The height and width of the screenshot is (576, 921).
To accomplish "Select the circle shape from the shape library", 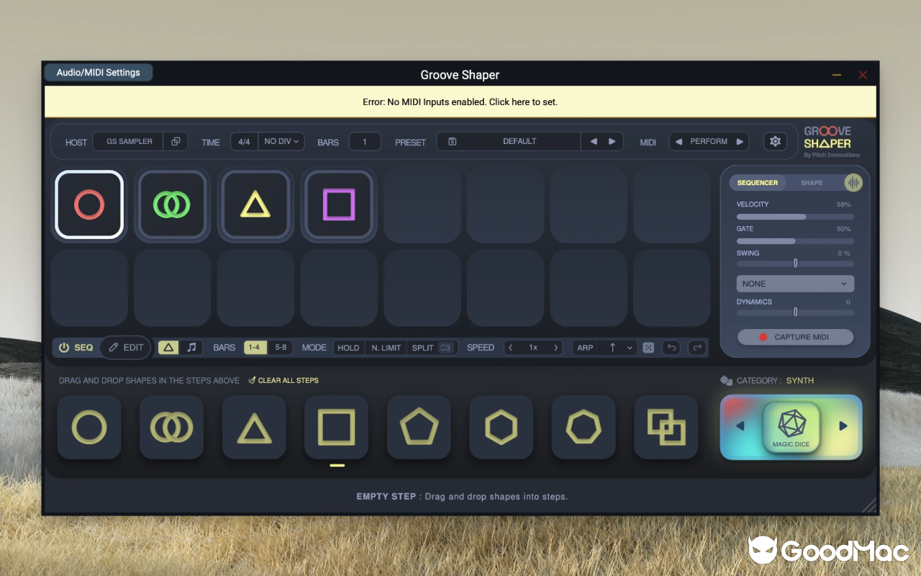I will pos(89,426).
